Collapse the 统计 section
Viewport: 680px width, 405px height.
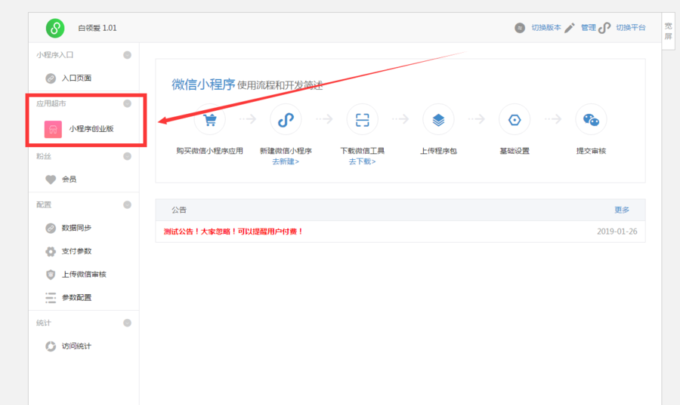[x=127, y=323]
